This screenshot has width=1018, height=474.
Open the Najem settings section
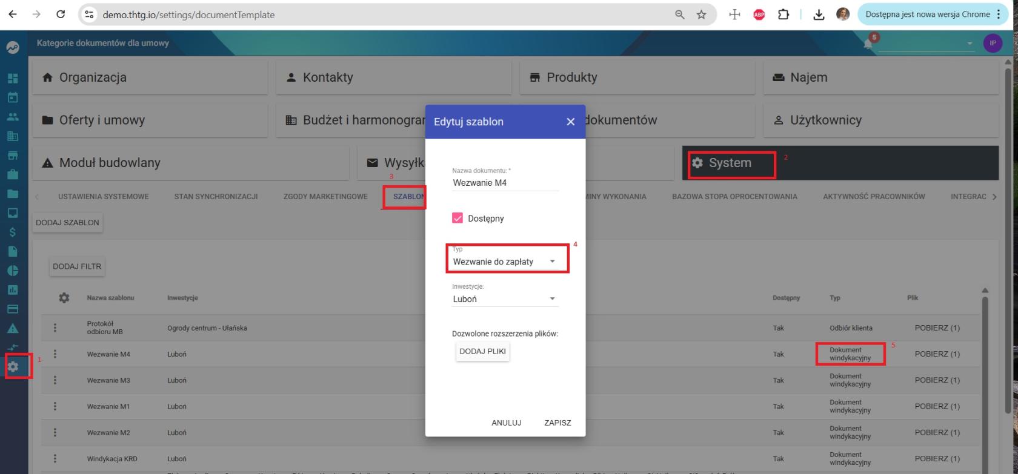coord(881,77)
